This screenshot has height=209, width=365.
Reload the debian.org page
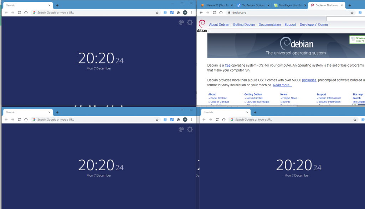[x=214, y=12]
